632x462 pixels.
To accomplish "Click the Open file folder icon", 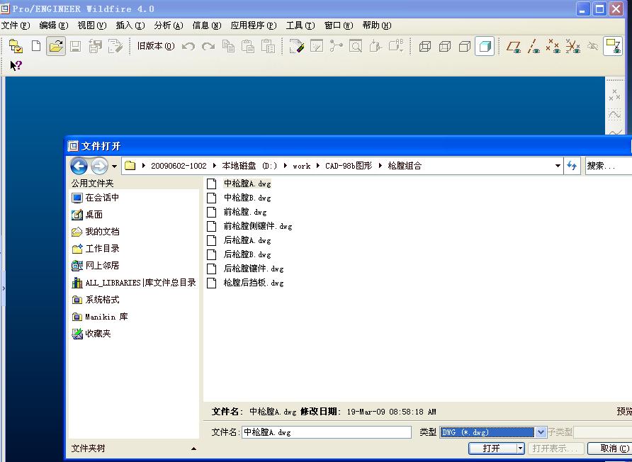I will coord(56,46).
